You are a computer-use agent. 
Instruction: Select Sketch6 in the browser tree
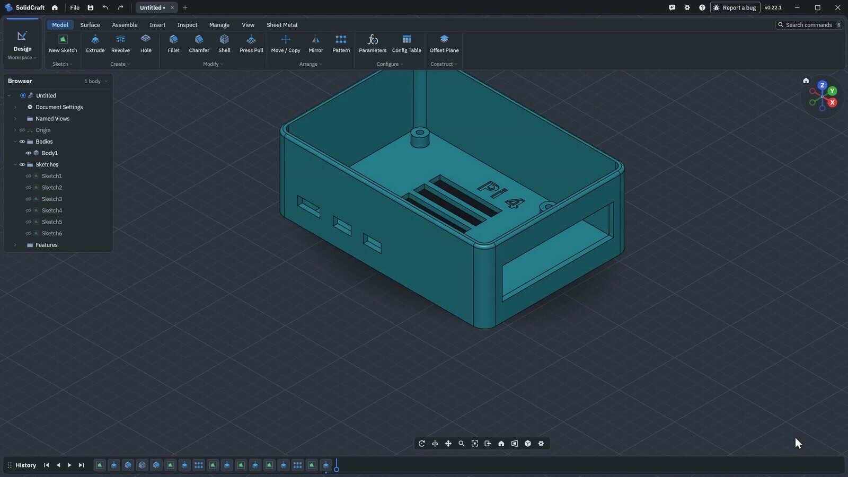[52, 234]
